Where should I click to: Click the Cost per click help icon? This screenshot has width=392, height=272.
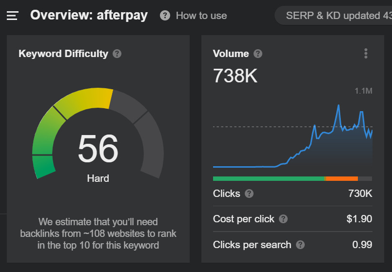click(x=283, y=219)
